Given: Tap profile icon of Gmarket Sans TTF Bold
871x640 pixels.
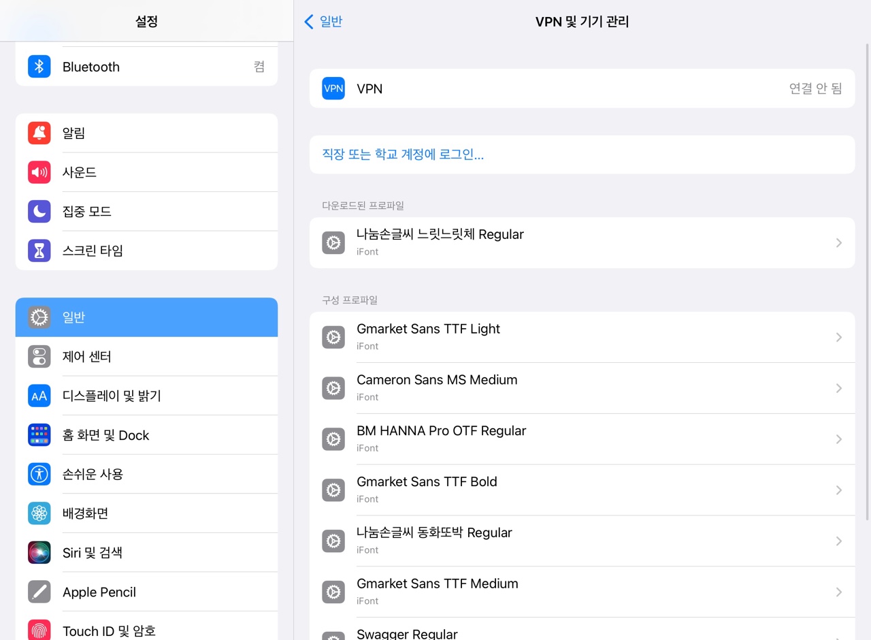Looking at the screenshot, I should 333,490.
